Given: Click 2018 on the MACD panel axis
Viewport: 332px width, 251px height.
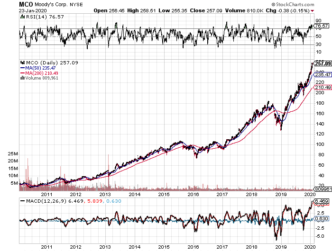Looking at the screenshot, I should tap(251, 247).
